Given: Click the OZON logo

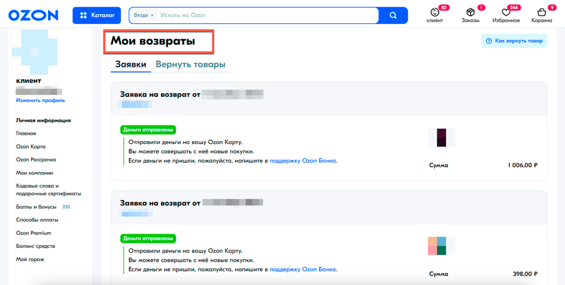Looking at the screenshot, I should point(33,15).
